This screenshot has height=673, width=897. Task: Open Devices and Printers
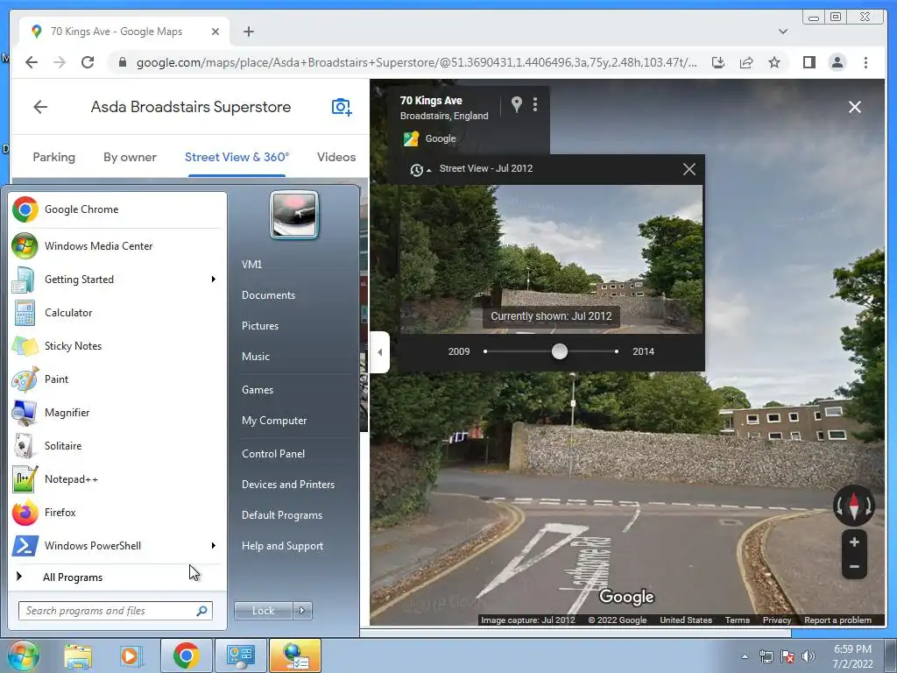click(287, 485)
